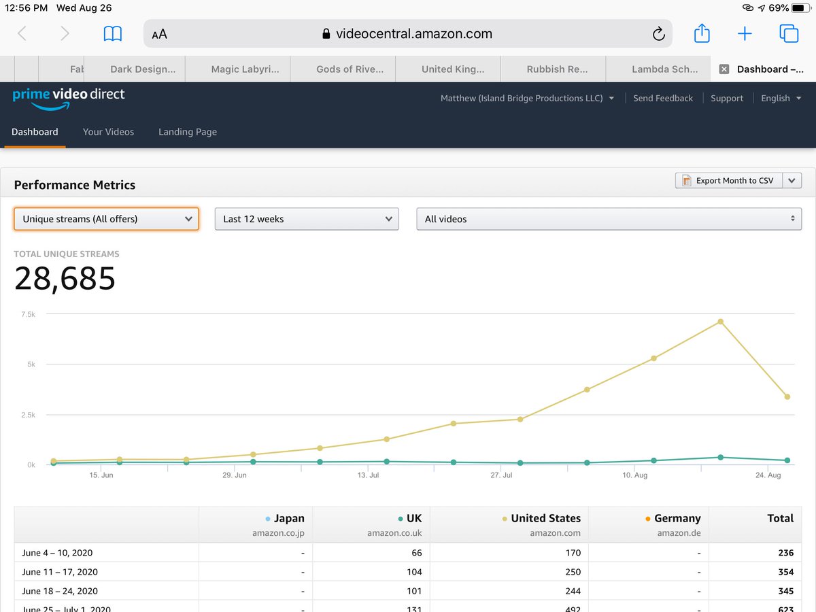
Task: Open Your Videos navigation tab
Action: (108, 132)
